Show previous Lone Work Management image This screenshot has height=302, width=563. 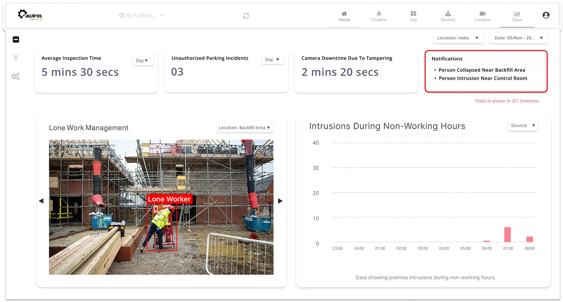41,201
